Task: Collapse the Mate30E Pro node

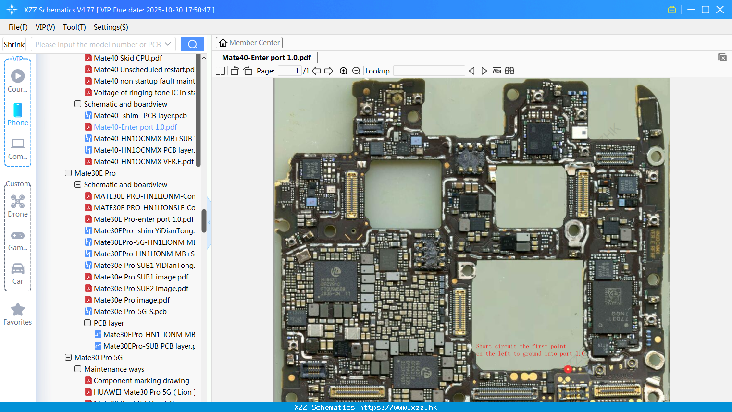Action: [68, 173]
